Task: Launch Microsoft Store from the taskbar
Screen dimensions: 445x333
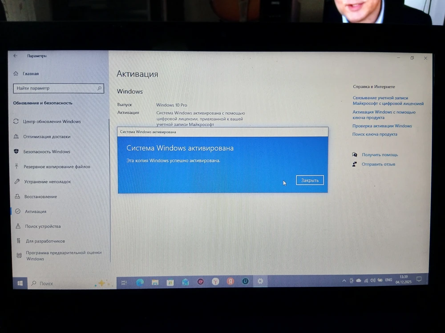Action: 170,282
